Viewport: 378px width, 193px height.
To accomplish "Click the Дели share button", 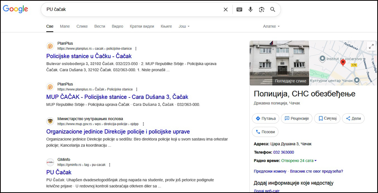I will tap(353, 118).
